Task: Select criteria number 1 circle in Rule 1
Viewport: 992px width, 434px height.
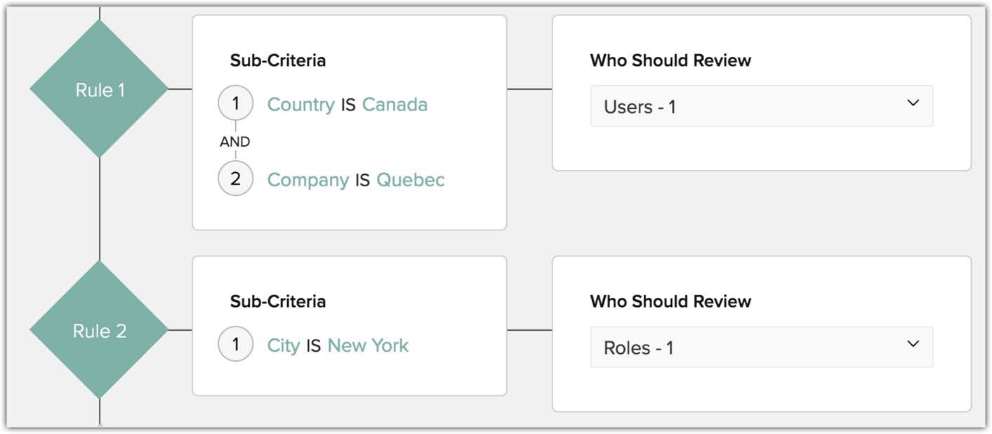Action: pos(235,104)
